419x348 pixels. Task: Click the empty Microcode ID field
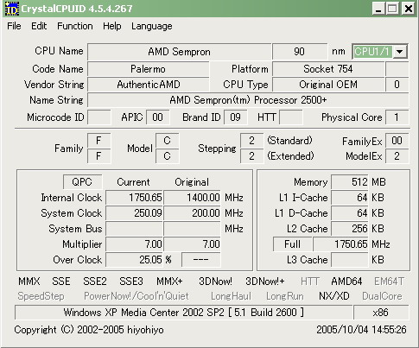point(99,117)
